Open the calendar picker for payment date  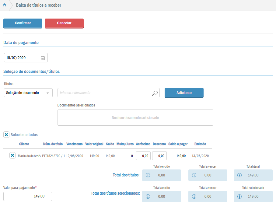43,58
